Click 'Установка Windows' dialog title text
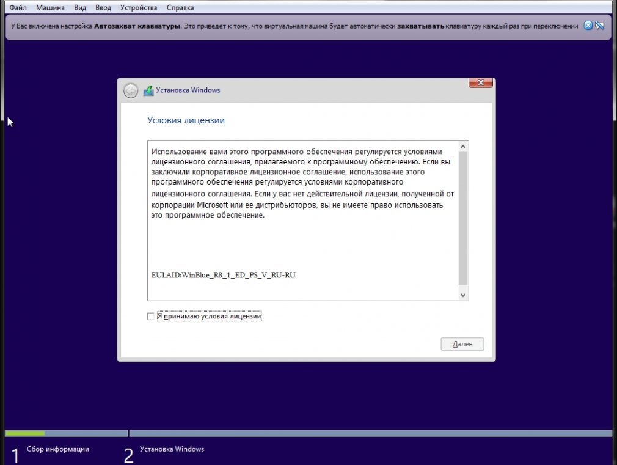 [x=188, y=90]
